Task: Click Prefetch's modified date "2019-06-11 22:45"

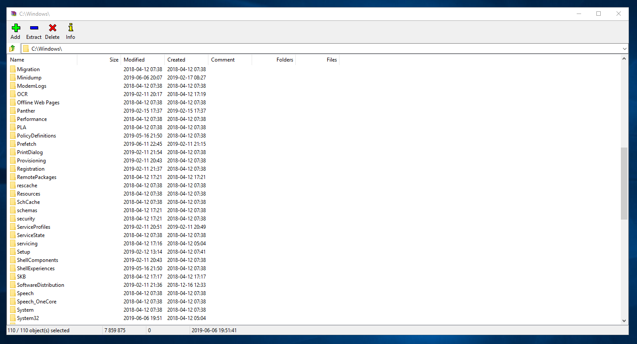Action: [143, 144]
